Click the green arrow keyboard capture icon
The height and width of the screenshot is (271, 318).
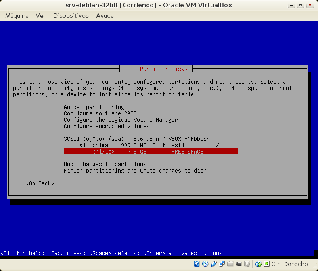(266, 264)
